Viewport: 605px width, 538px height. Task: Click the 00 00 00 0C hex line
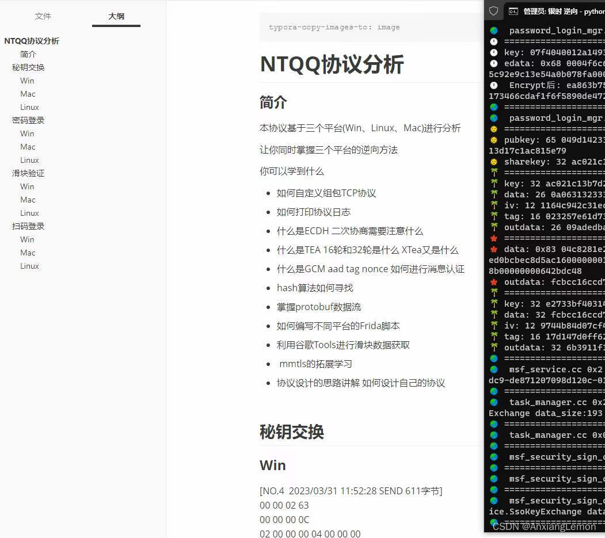pyautogui.click(x=284, y=520)
